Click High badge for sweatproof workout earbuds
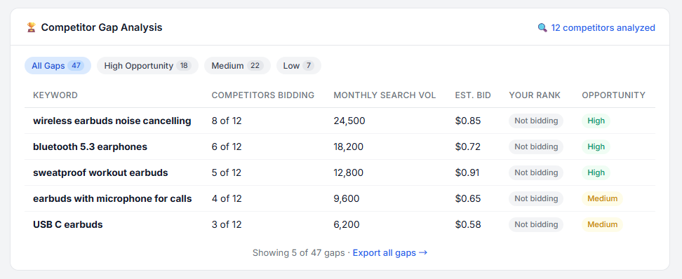Image resolution: width=682 pixels, height=279 pixels. [x=596, y=172]
